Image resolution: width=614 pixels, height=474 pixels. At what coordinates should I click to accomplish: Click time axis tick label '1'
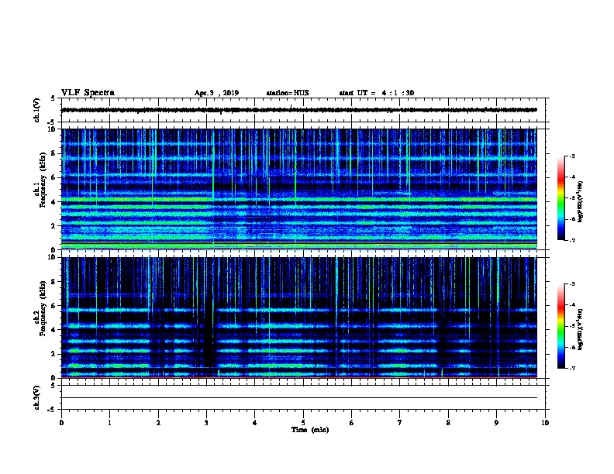(x=109, y=423)
